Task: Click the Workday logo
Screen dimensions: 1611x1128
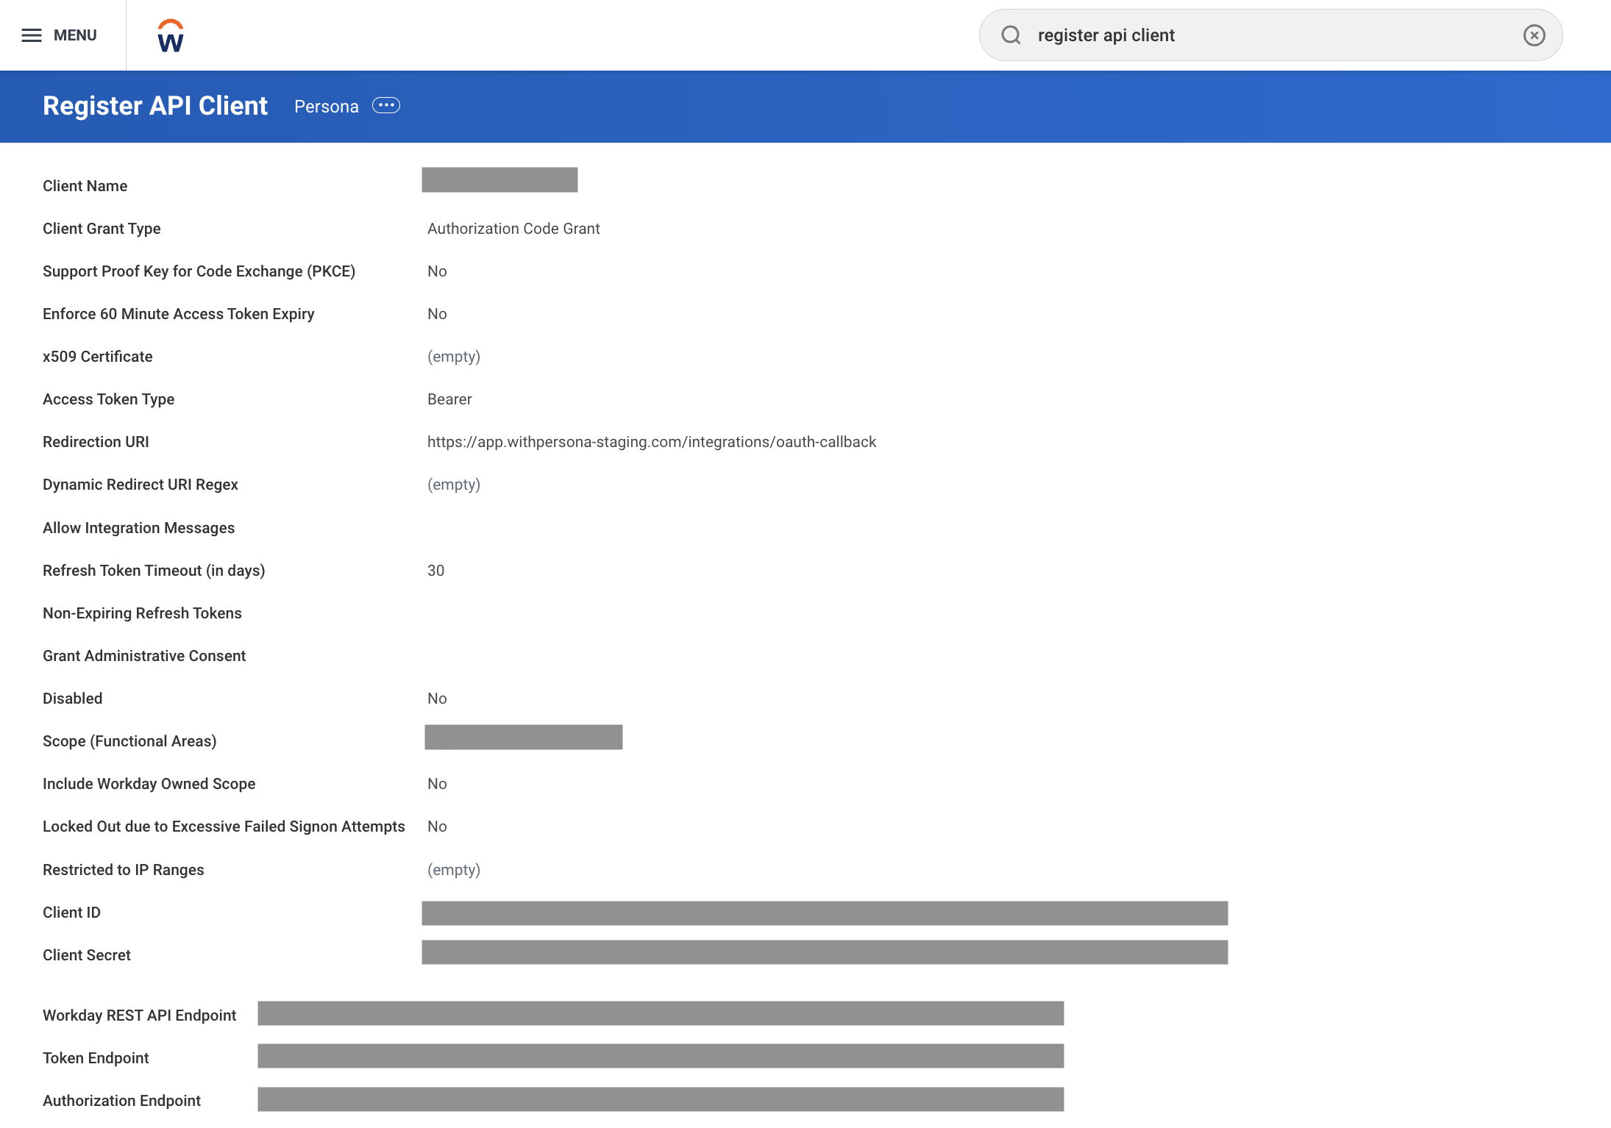Action: 168,35
